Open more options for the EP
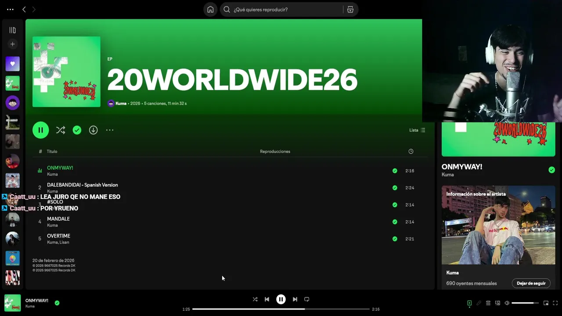Viewport: 562px width, 316px height. tap(110, 130)
